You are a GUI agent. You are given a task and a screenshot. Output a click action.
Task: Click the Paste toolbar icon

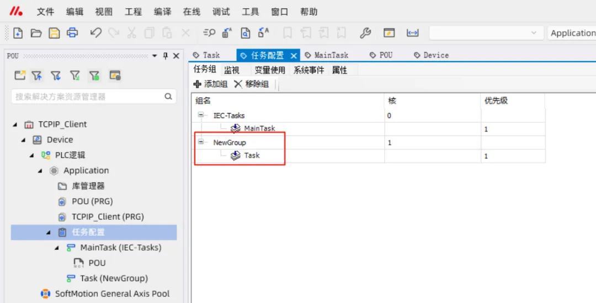click(167, 33)
